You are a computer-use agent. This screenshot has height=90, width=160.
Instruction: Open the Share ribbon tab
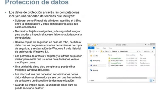(x=104, y=48)
